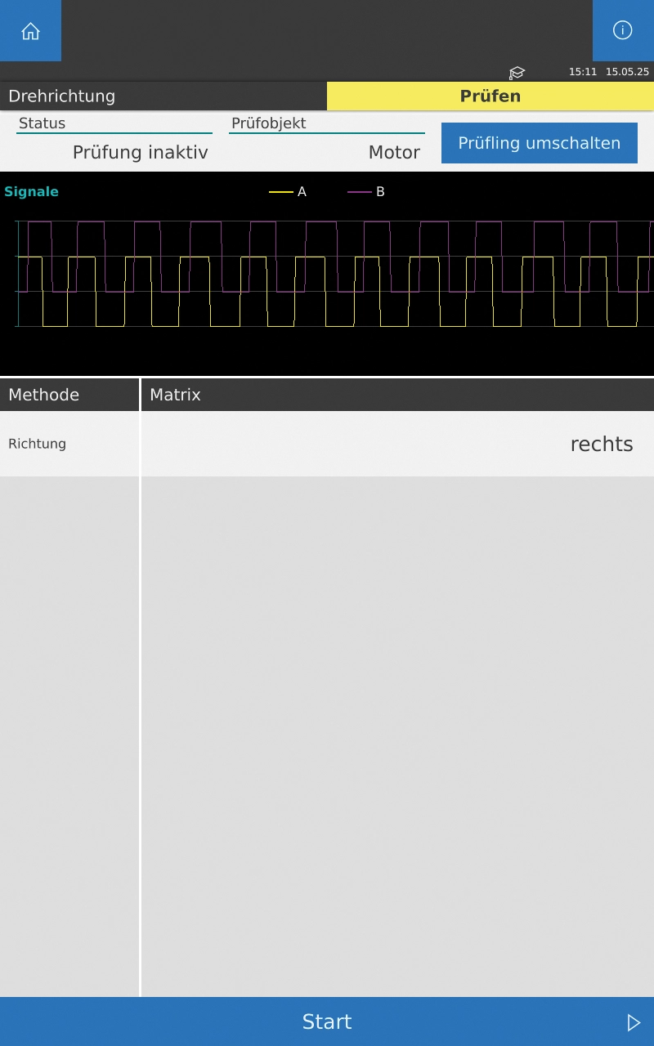654x1046 pixels.
Task: Click the Signale chart heading
Action: [x=31, y=192]
